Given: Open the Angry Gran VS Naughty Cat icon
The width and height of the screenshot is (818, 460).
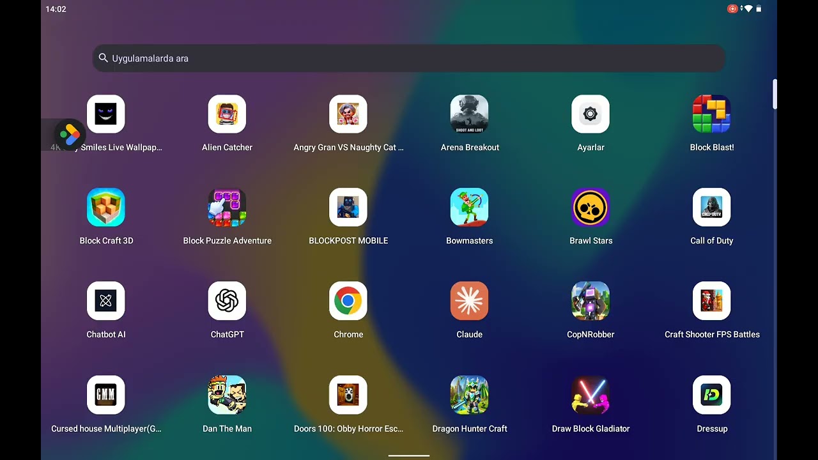Looking at the screenshot, I should [348, 114].
